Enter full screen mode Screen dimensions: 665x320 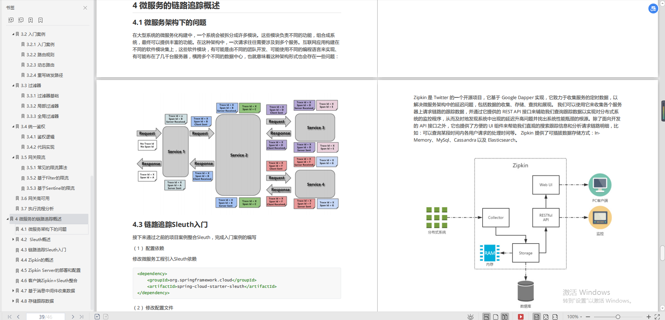[657, 317]
